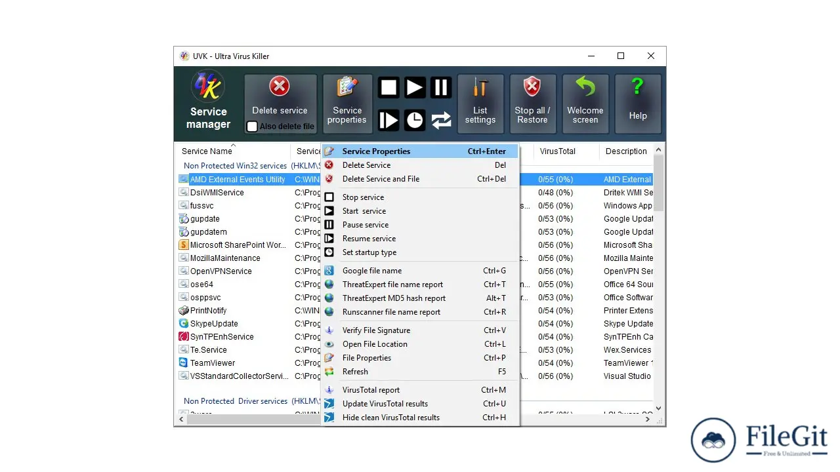Click the Resume service toolbar icon
Screen dimensions: 840x472
coord(388,120)
